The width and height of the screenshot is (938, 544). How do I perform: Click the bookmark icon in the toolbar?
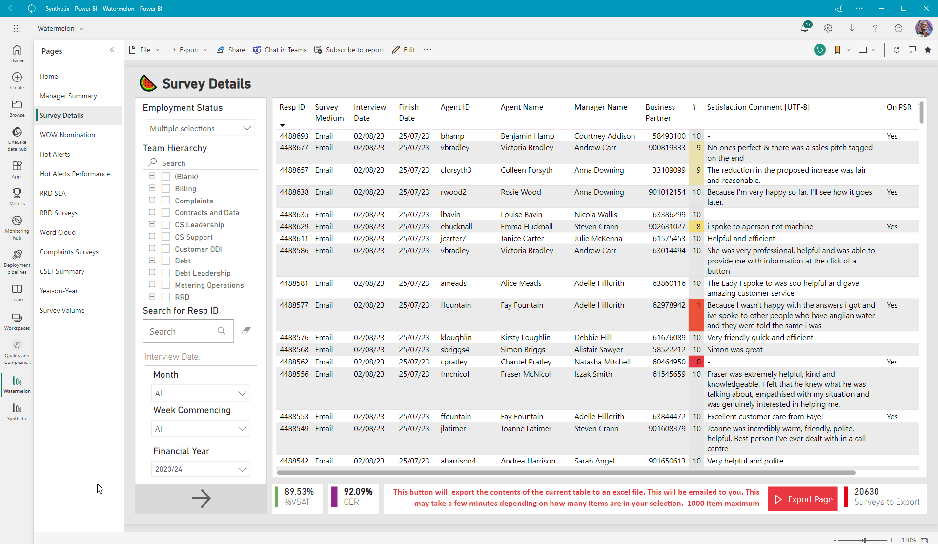[x=837, y=50]
